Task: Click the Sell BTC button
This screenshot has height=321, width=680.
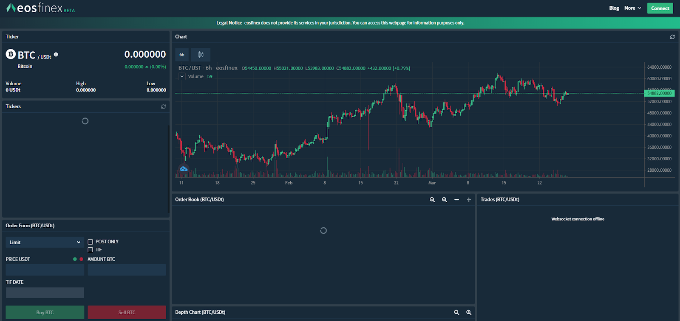Action: [127, 313]
